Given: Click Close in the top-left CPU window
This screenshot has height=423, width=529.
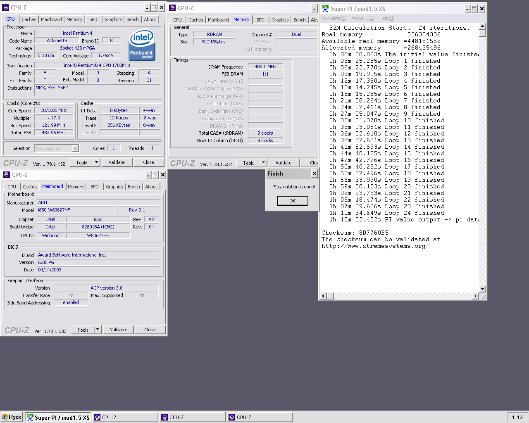Looking at the screenshot, I should (148, 162).
